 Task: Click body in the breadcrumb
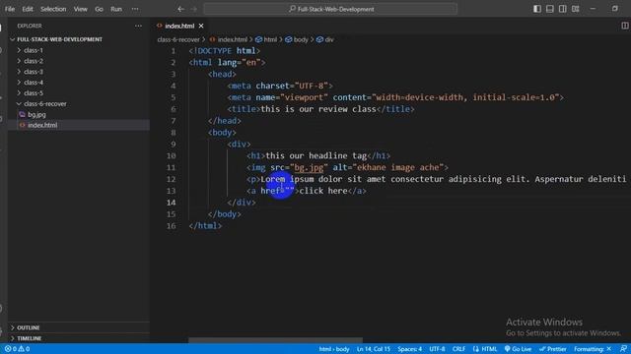pos(300,39)
